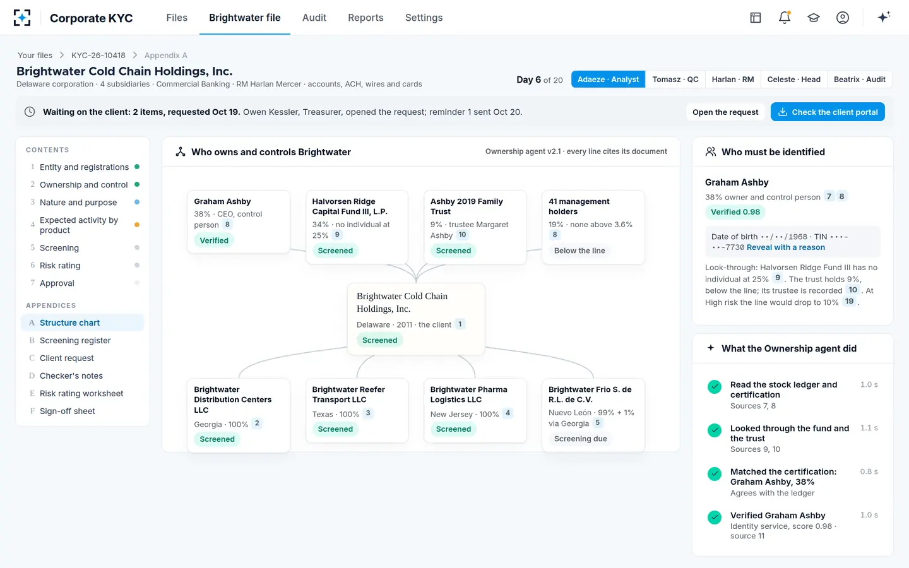Viewport: 909px width, 568px height.
Task: Open notifications bell icon
Action: [785, 18]
